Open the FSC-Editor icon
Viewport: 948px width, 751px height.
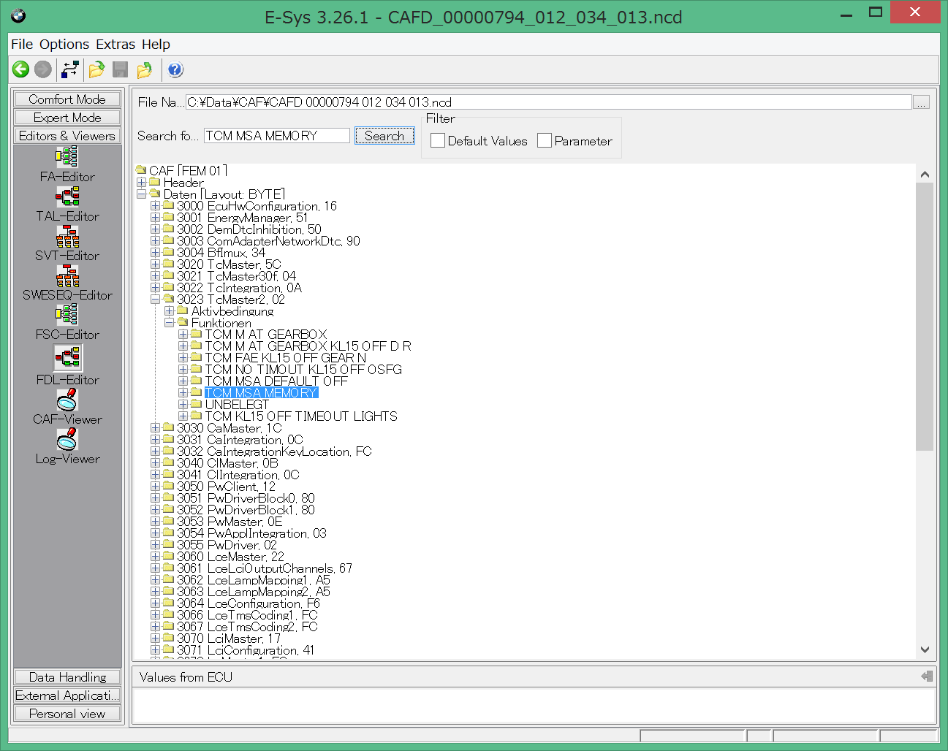pos(67,314)
